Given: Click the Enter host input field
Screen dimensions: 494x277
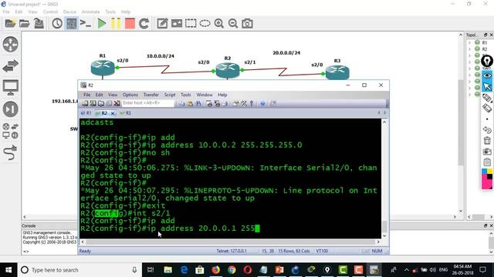Looking at the screenshot, I should tap(148, 103).
